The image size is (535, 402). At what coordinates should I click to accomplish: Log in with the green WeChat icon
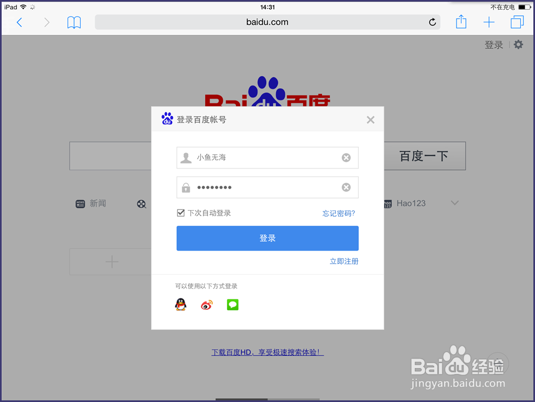point(233,304)
